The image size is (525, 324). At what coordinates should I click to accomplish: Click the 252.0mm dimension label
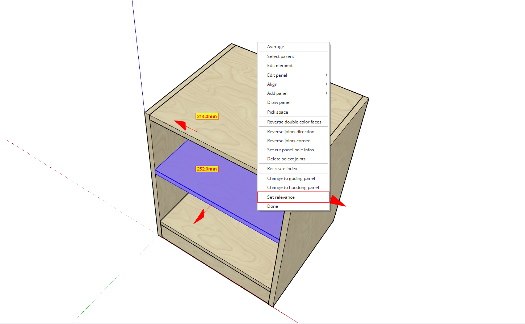[207, 169]
